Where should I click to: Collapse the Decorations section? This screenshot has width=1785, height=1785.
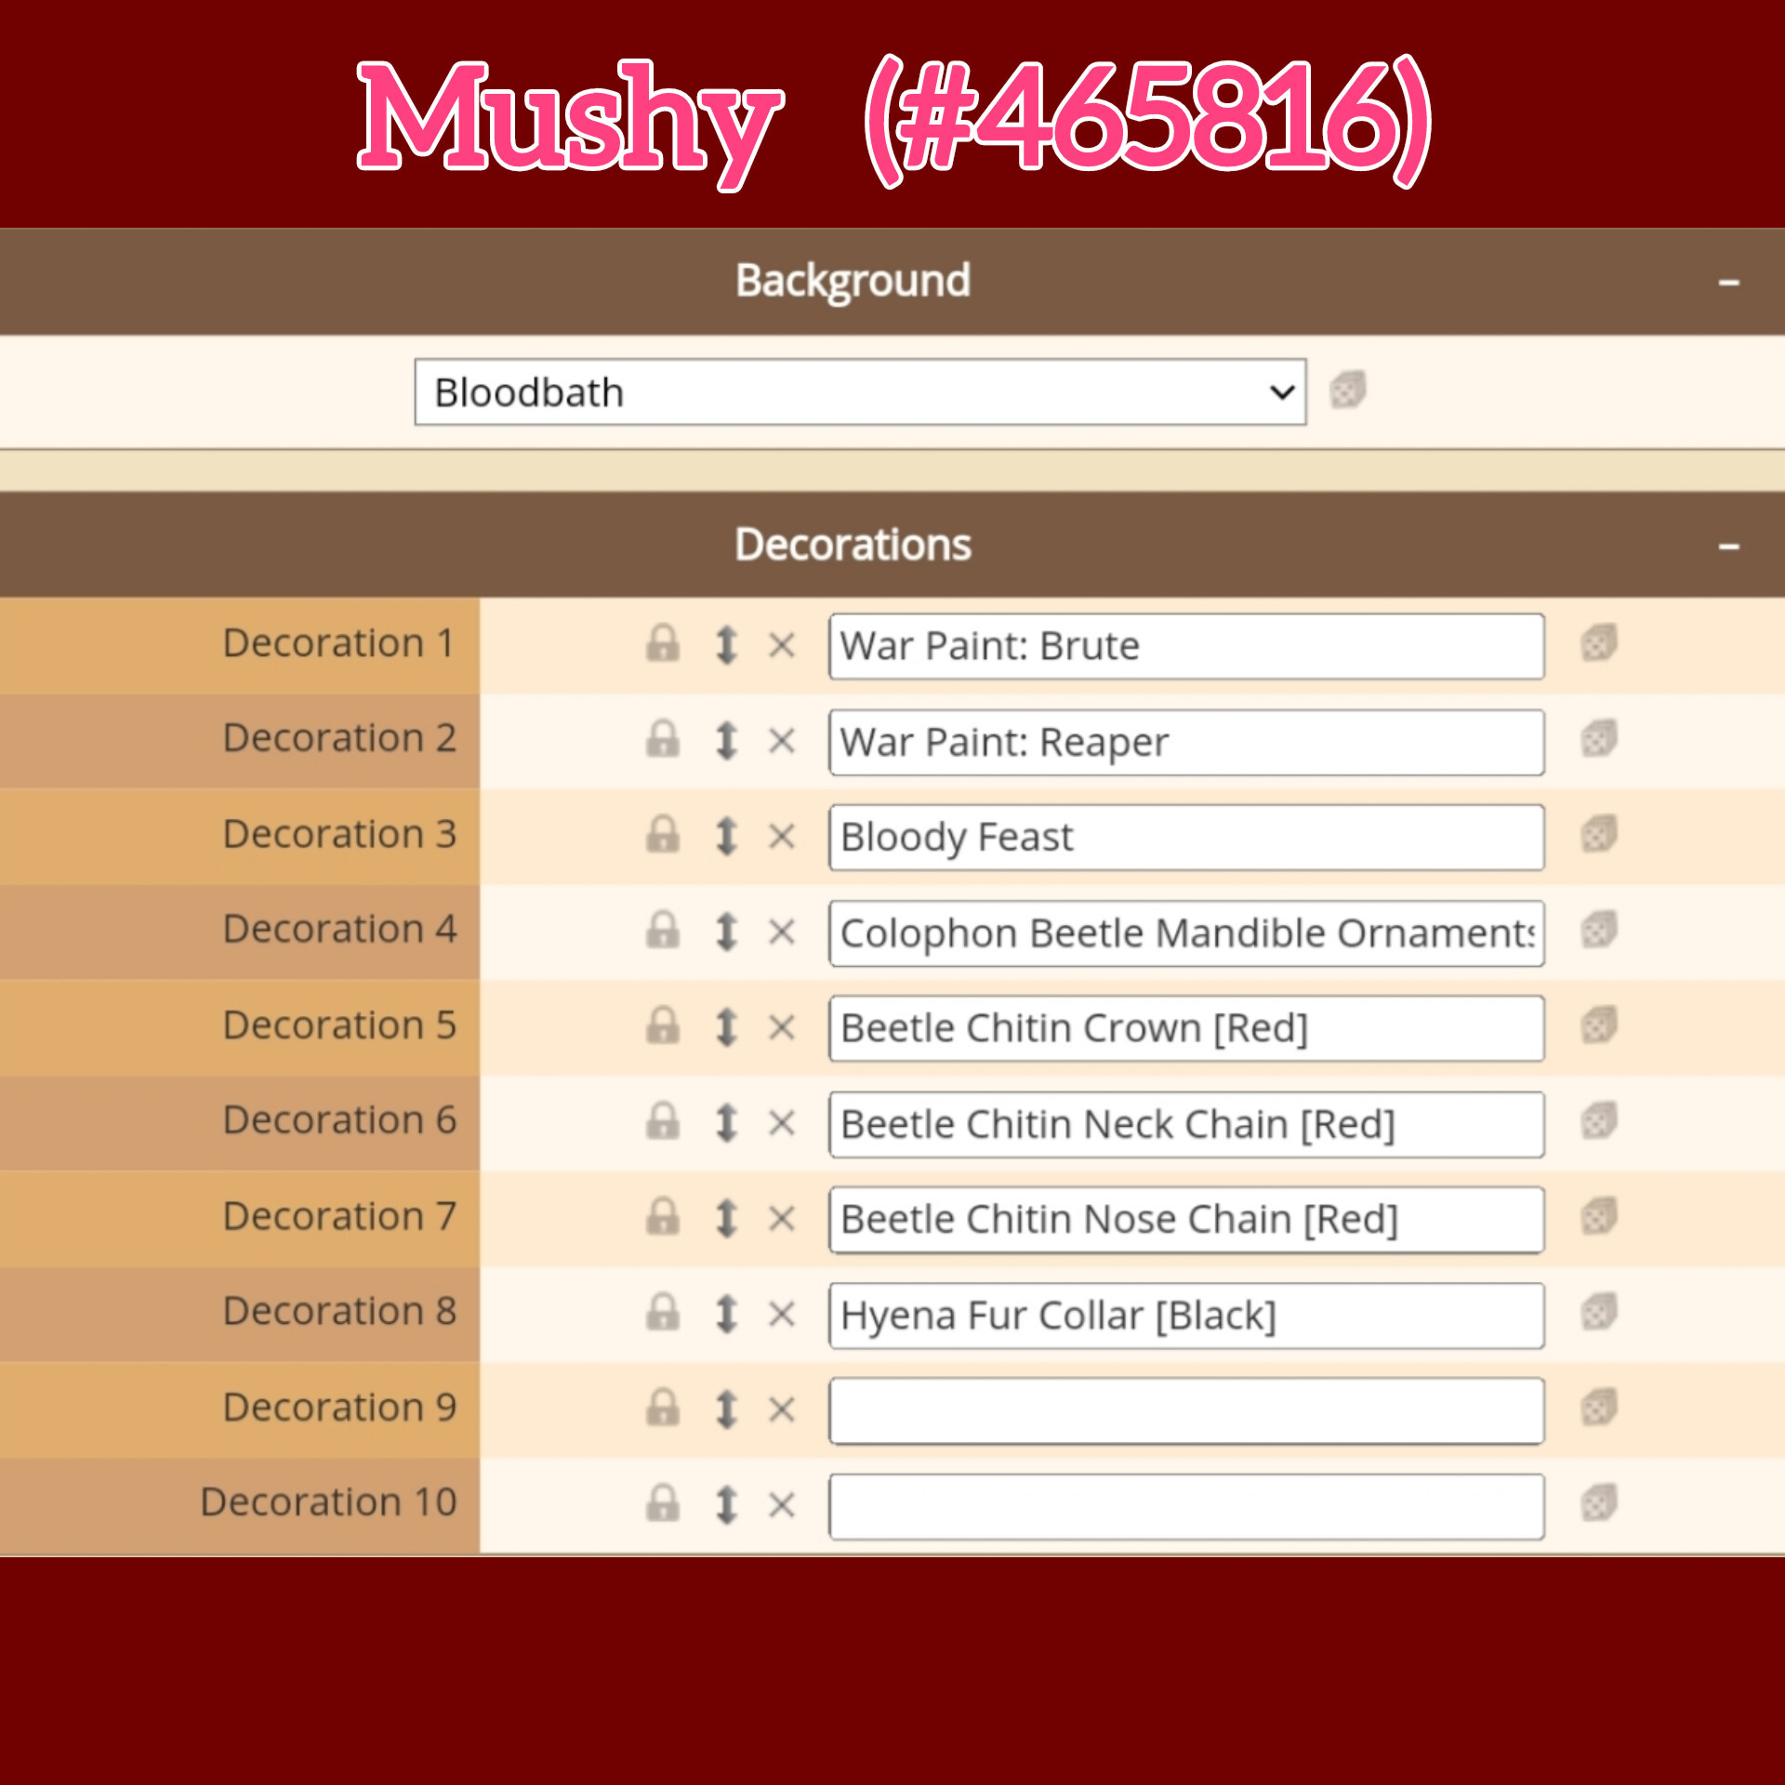(1728, 547)
